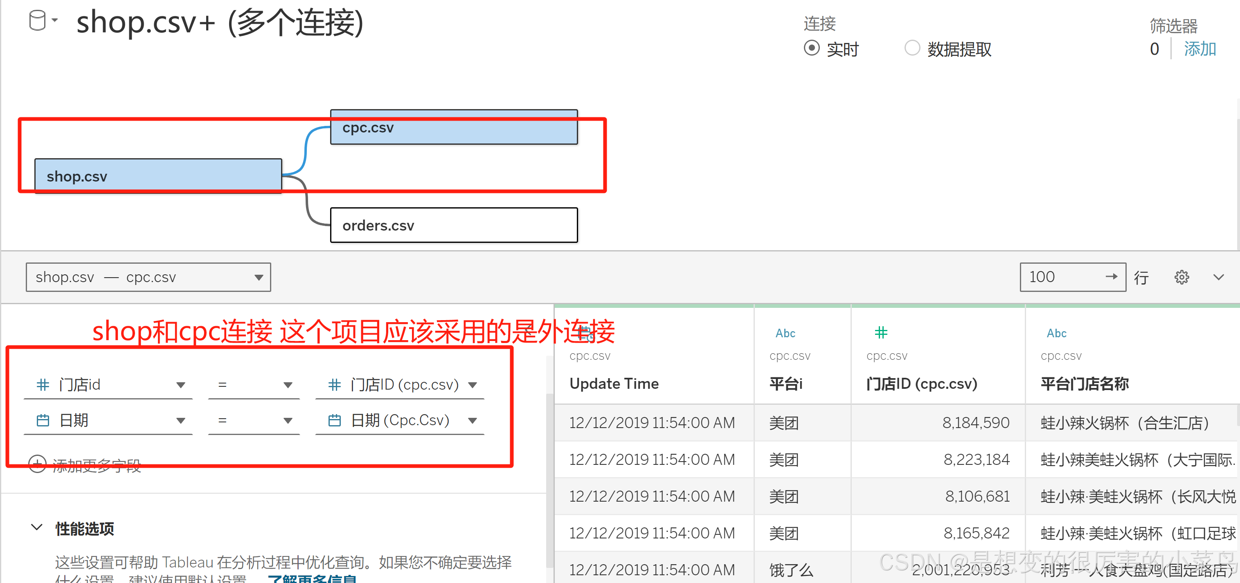Image resolution: width=1240 pixels, height=583 pixels.
Task: Select the orders.csv table box
Action: (x=453, y=225)
